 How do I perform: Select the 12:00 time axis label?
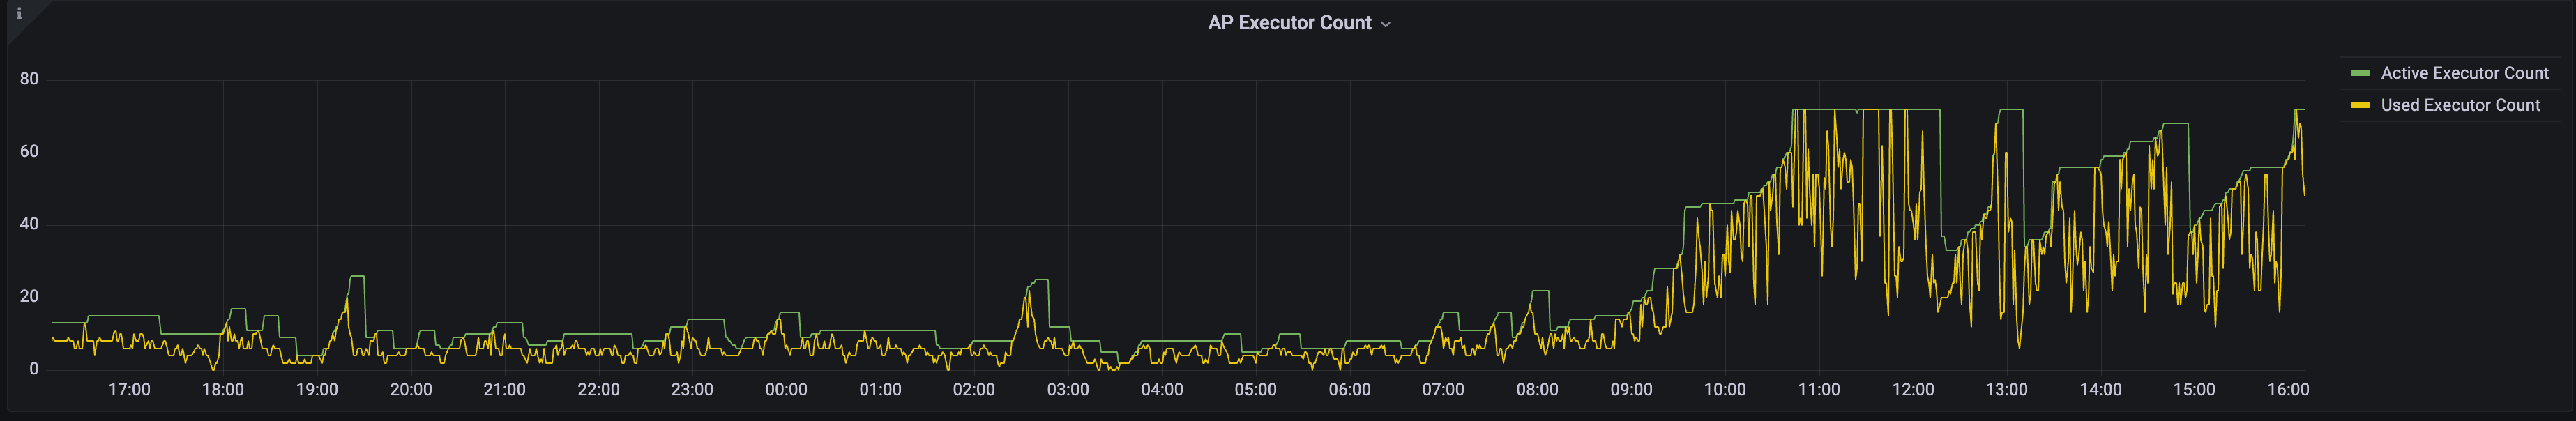1912,390
